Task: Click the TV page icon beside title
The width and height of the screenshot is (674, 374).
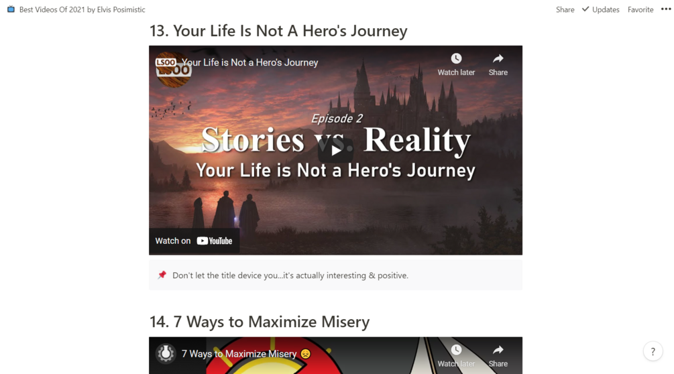Action: click(11, 9)
